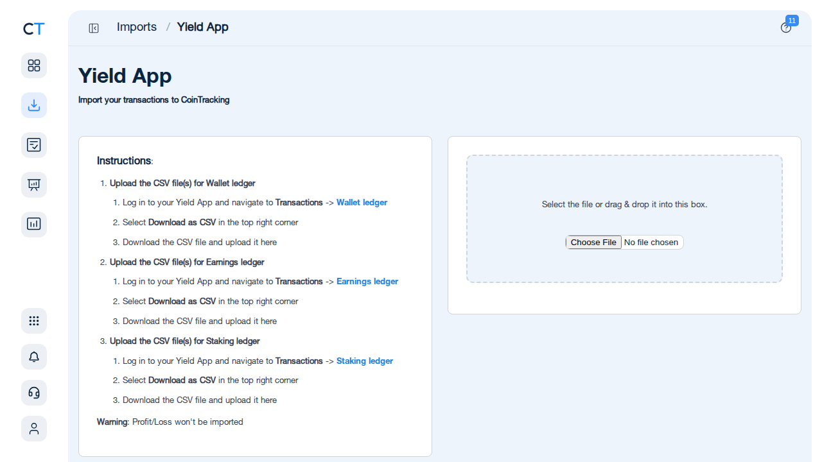The image size is (822, 462).
Task: Click the Yield App breadcrumb item
Action: [203, 27]
